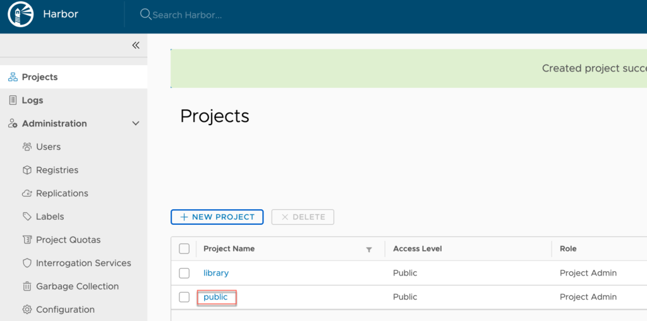This screenshot has width=647, height=321.
Task: Click the Harbor lighthouse logo
Action: [x=21, y=15]
